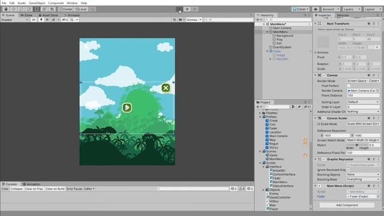Open the cloud services icon
This screenshot has width=384, height=216.
316,9
